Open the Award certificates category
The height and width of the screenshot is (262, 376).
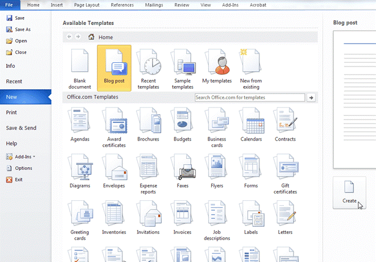click(114, 127)
